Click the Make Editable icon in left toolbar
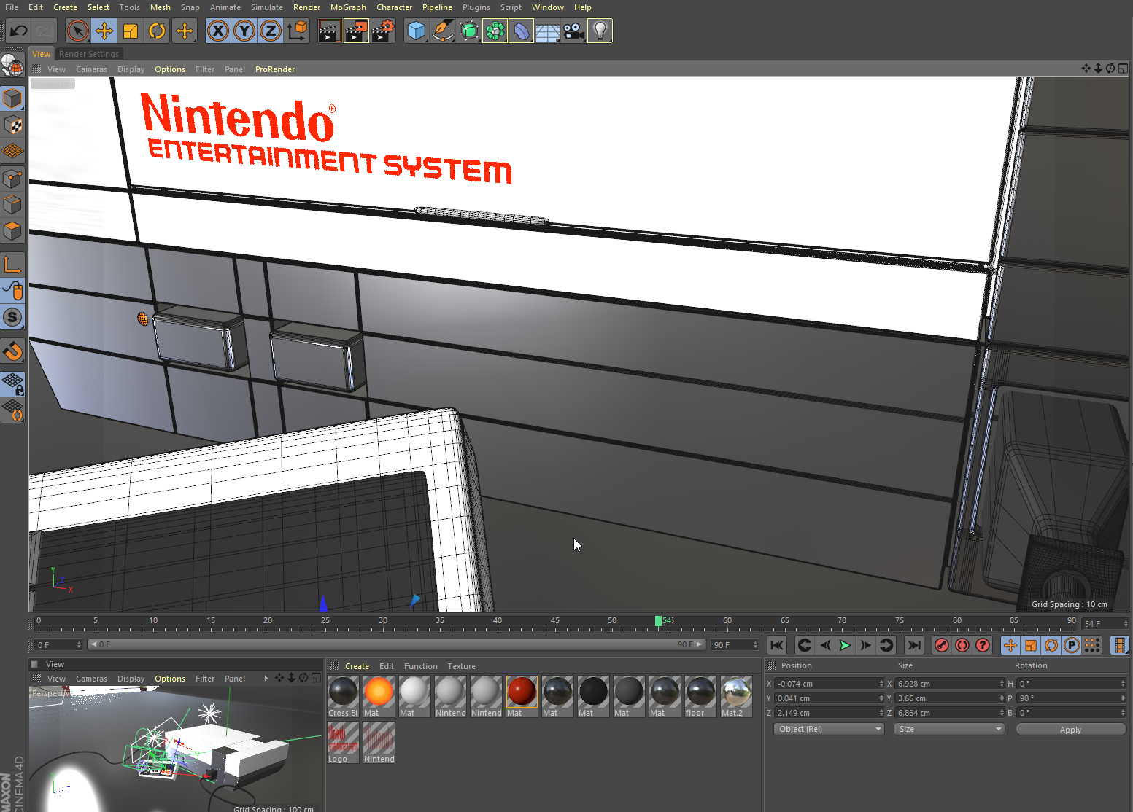The height and width of the screenshot is (812, 1133). click(12, 66)
